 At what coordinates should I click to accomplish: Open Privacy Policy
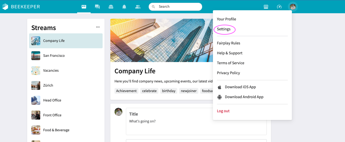pyautogui.click(x=228, y=73)
